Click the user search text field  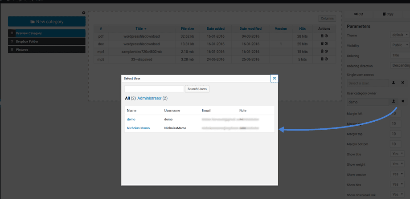click(154, 89)
